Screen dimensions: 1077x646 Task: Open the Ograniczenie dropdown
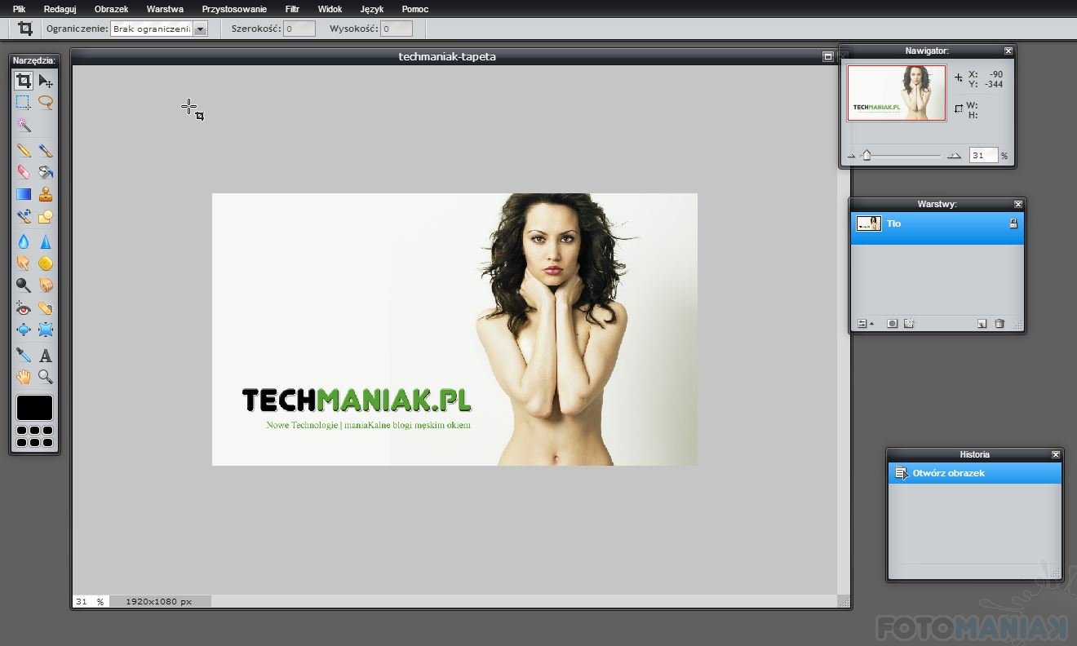click(200, 29)
